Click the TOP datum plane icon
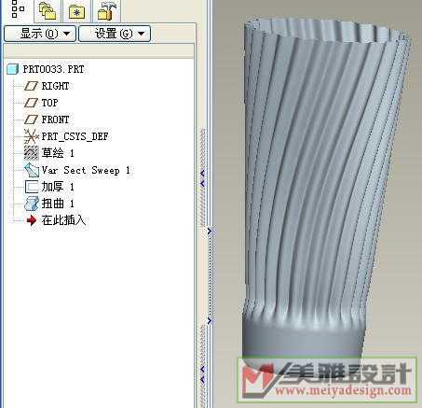 31,103
